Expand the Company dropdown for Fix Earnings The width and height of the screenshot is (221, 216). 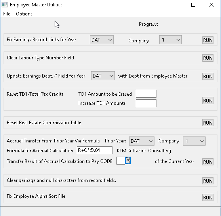point(170,40)
